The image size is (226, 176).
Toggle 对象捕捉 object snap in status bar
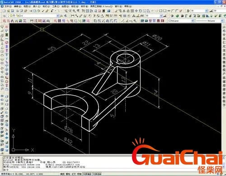(x=87, y=174)
